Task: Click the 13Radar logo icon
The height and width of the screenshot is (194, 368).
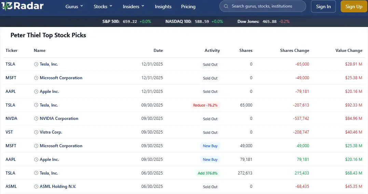Action: pyautogui.click(x=7, y=6)
